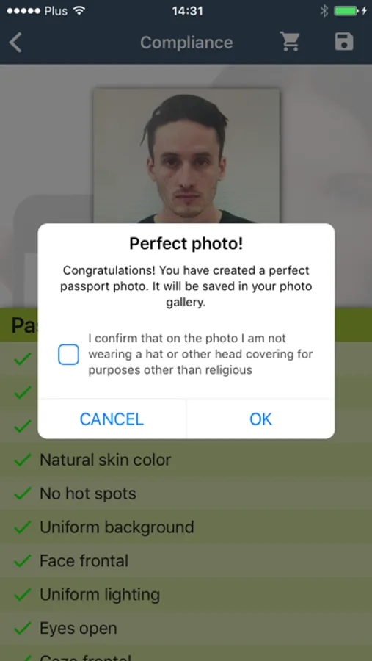This screenshot has height=661, width=372.
Task: Open the shopping cart icon
Action: [x=290, y=42]
